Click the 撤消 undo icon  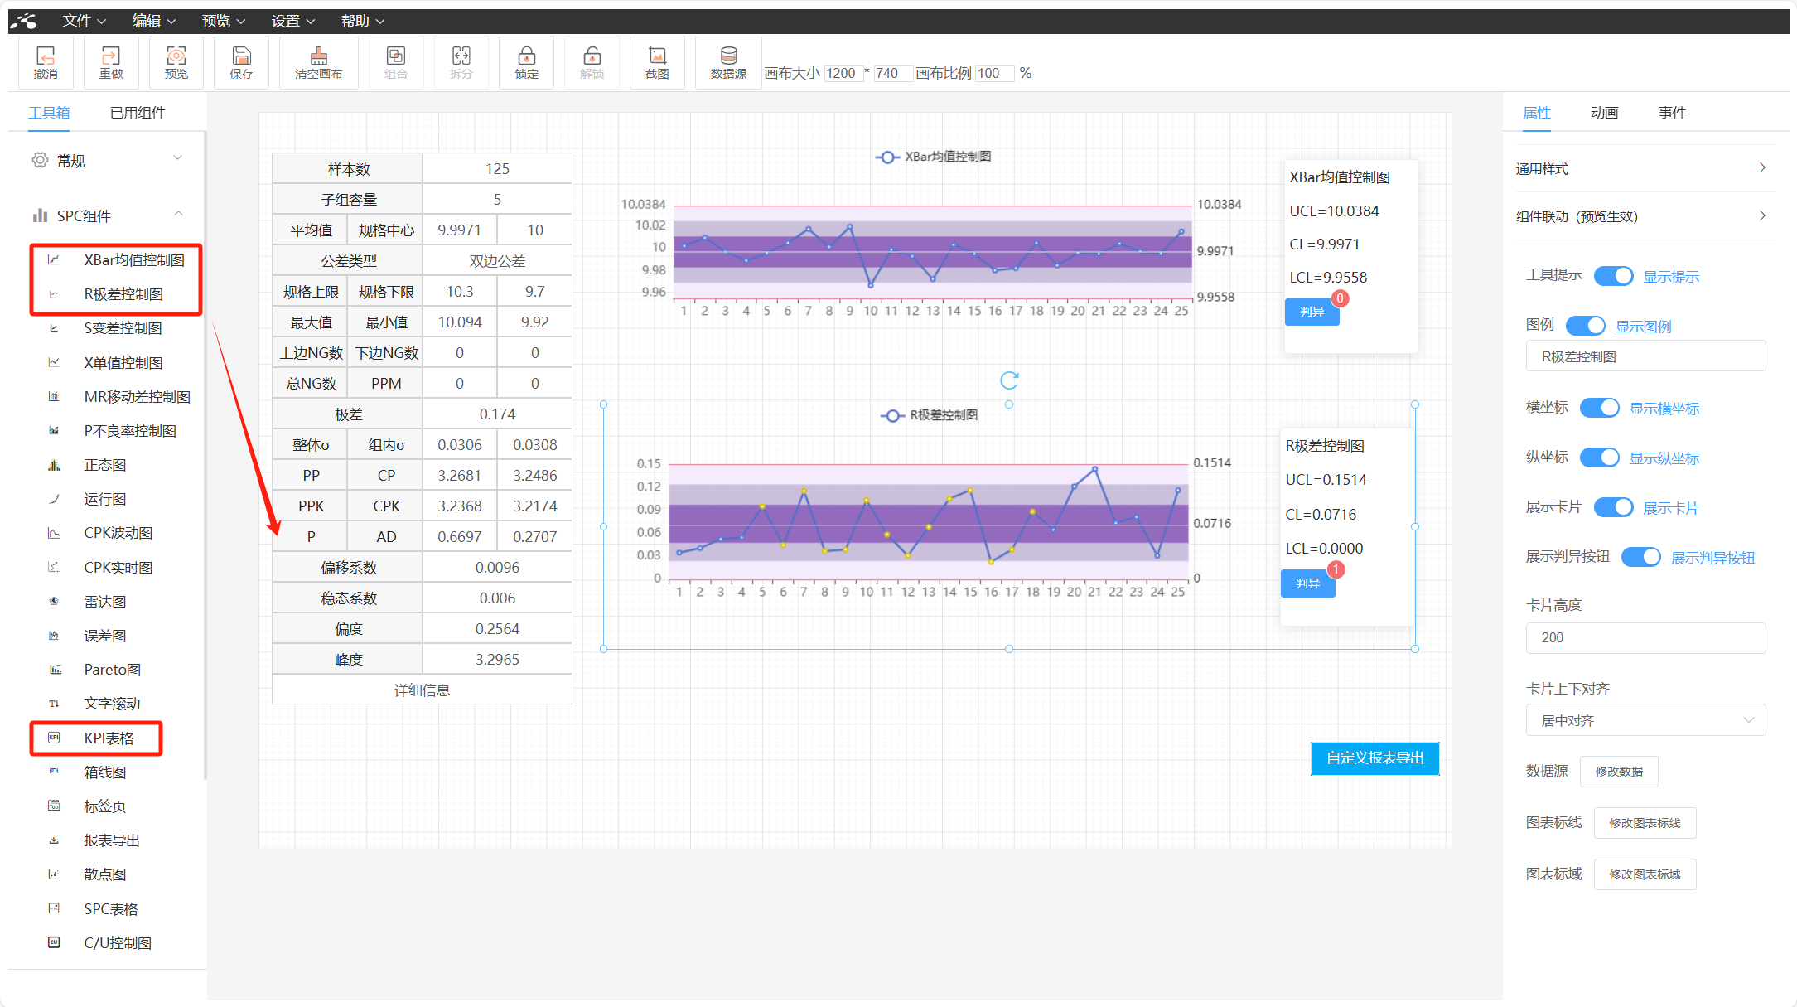pos(46,56)
